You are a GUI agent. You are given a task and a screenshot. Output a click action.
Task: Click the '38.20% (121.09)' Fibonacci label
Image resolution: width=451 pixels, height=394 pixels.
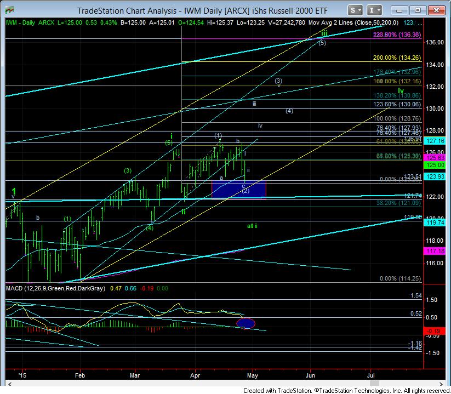coord(398,203)
